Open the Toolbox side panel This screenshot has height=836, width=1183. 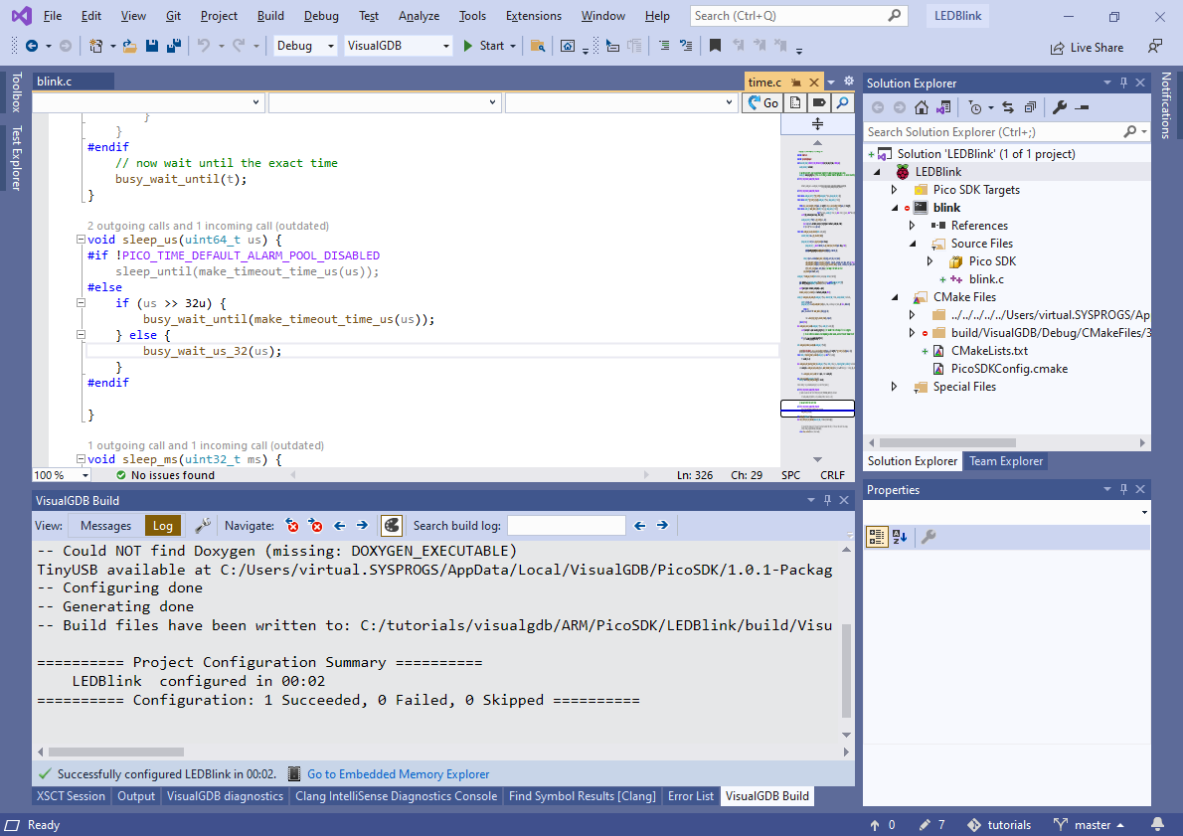point(16,92)
